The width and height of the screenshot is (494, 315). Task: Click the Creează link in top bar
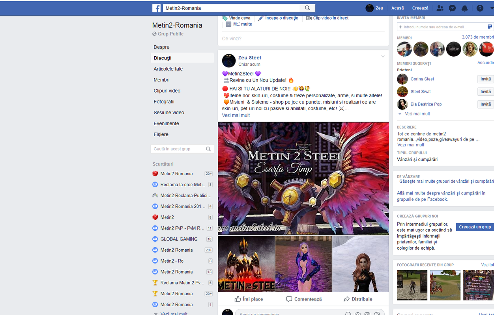tap(420, 8)
